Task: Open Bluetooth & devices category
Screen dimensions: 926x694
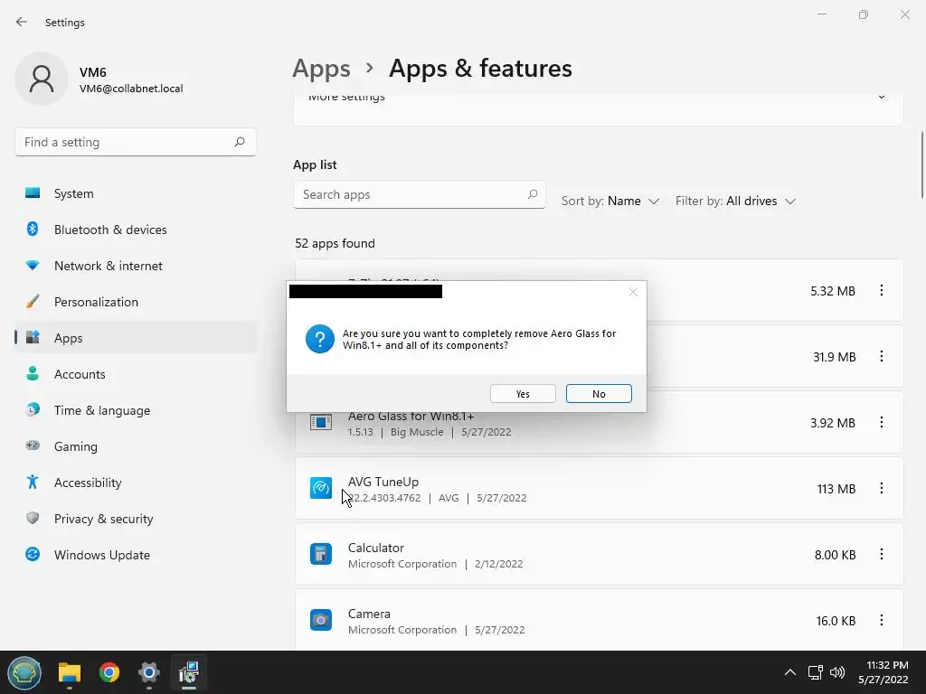Action: click(x=136, y=230)
